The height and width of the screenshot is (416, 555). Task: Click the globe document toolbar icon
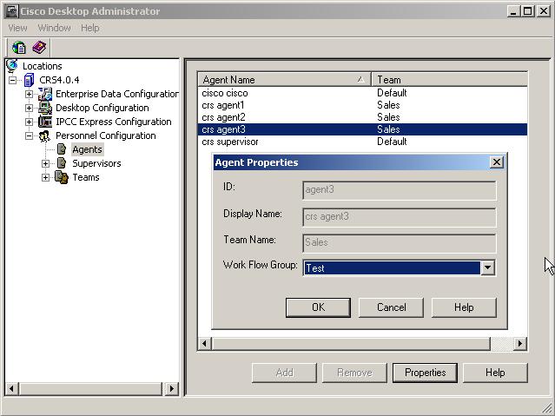[x=19, y=48]
